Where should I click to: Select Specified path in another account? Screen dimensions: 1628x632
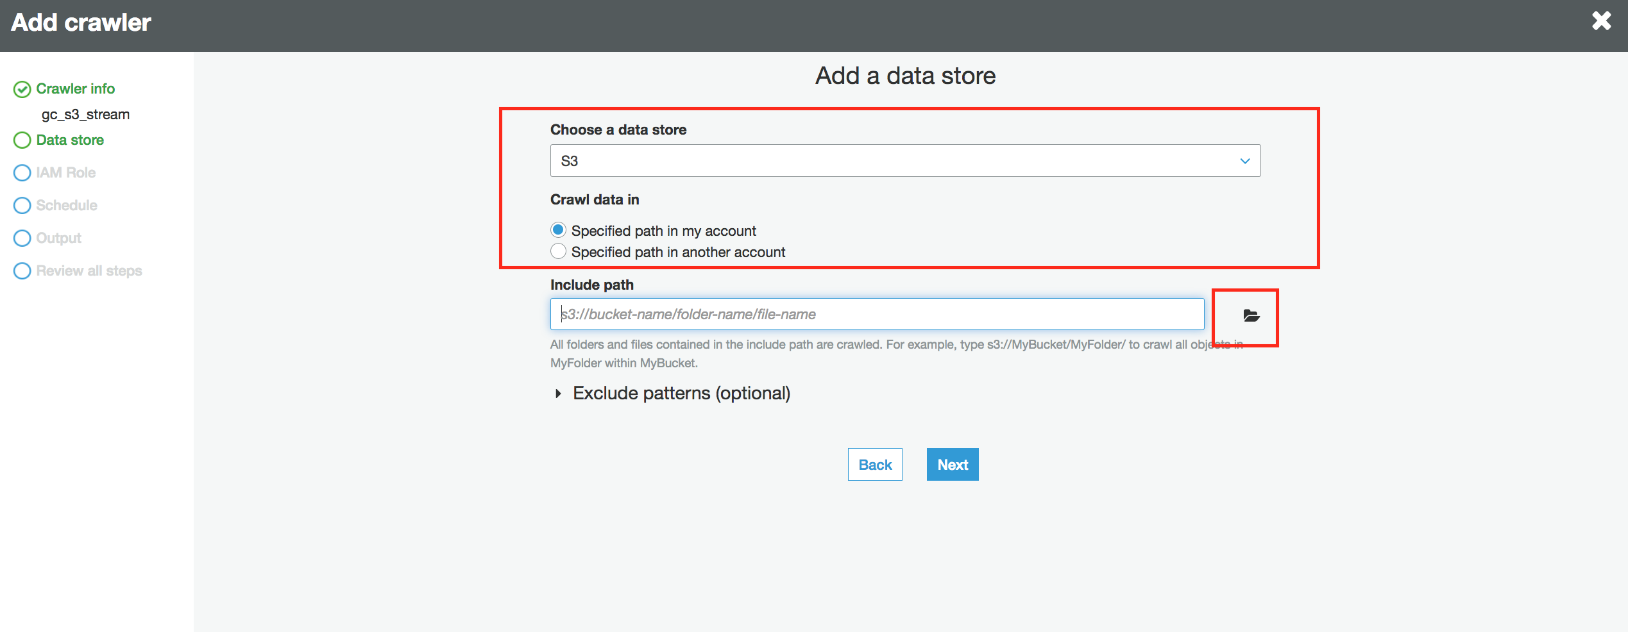click(558, 251)
